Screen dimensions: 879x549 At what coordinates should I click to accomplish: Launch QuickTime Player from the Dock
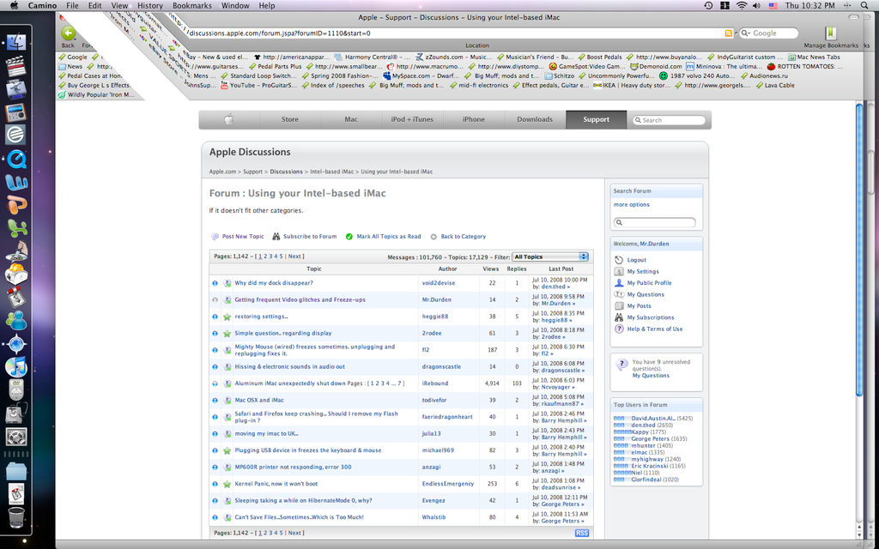[16, 159]
